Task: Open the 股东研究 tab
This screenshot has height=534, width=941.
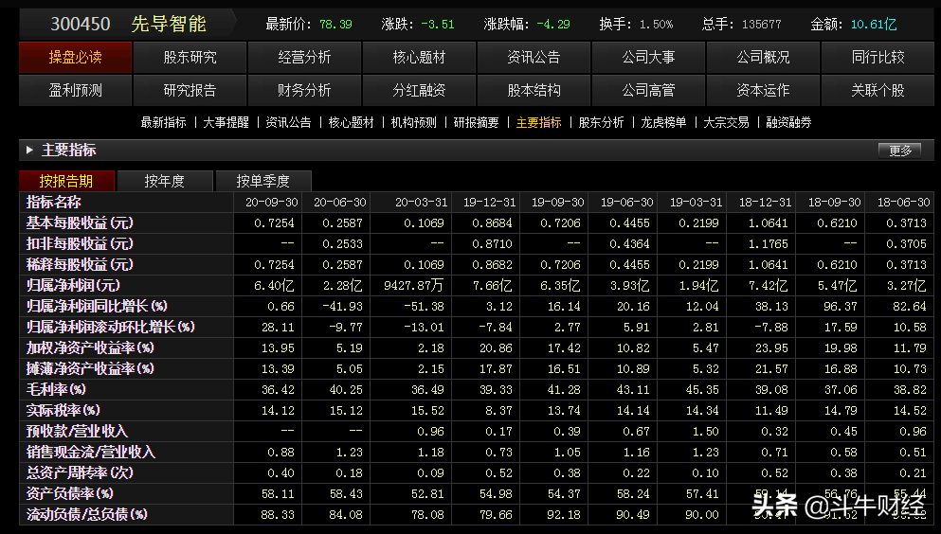Action: click(x=190, y=58)
